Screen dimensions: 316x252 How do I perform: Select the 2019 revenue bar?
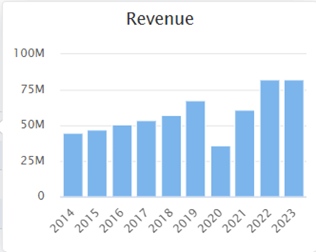tap(195, 149)
